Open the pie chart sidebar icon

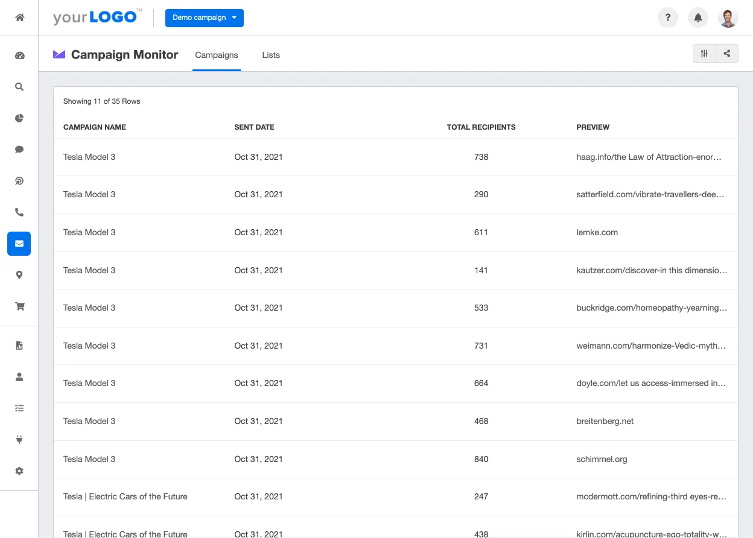click(x=19, y=118)
